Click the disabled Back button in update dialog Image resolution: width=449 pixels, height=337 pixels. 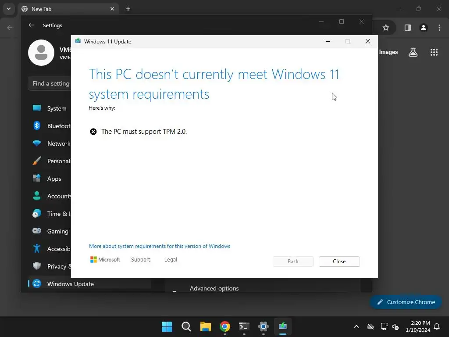293,262
